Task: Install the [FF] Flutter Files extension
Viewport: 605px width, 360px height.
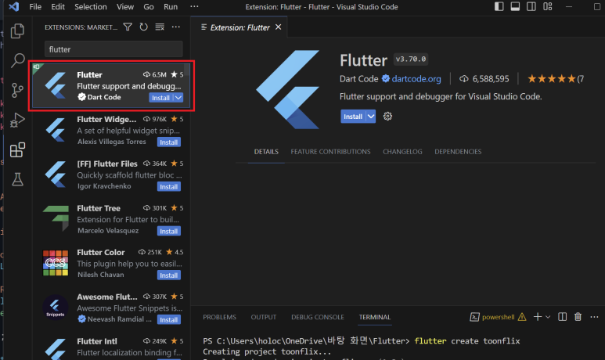Action: click(x=168, y=187)
